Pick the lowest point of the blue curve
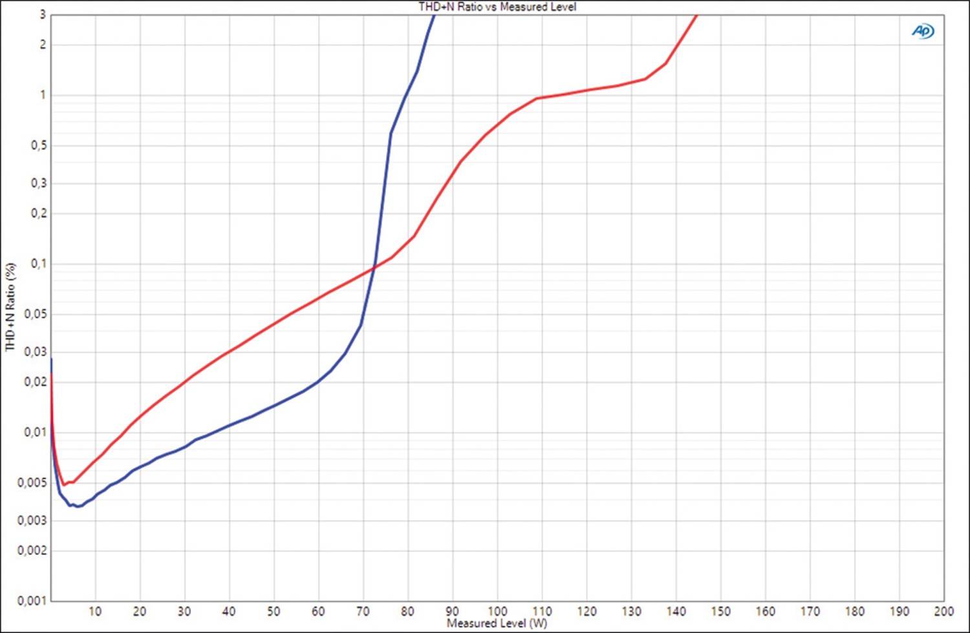Screen dimensions: 970x633 (x=78, y=506)
